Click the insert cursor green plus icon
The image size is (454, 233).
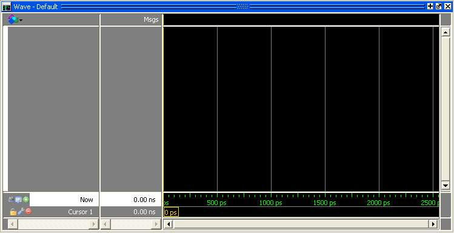(x=26, y=200)
